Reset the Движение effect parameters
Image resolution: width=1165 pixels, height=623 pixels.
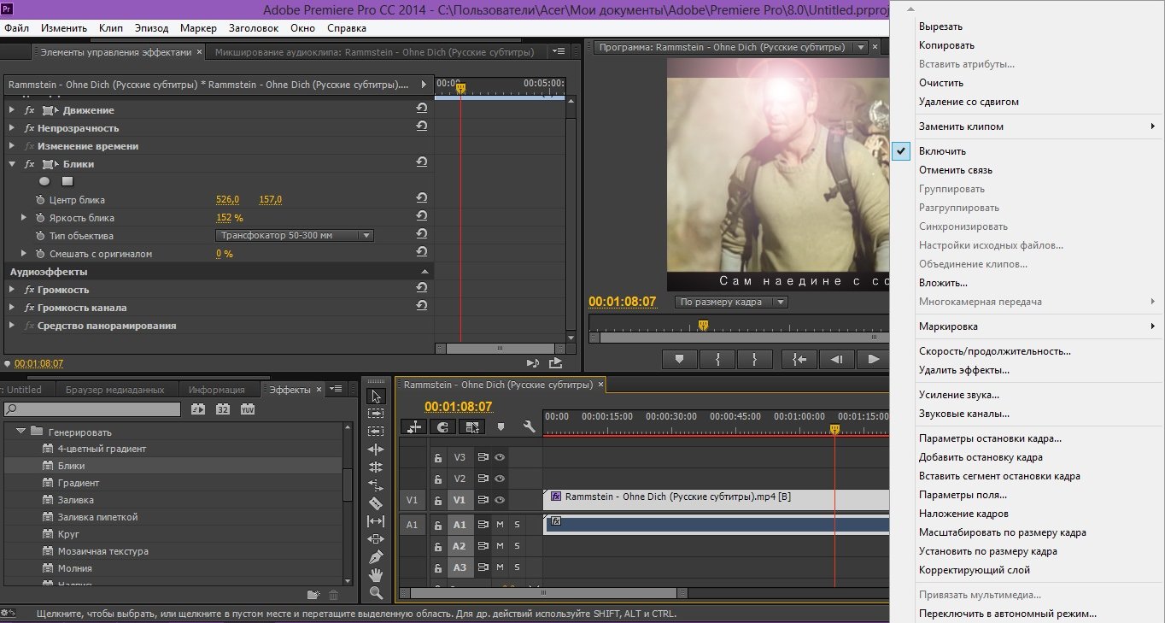pos(421,109)
